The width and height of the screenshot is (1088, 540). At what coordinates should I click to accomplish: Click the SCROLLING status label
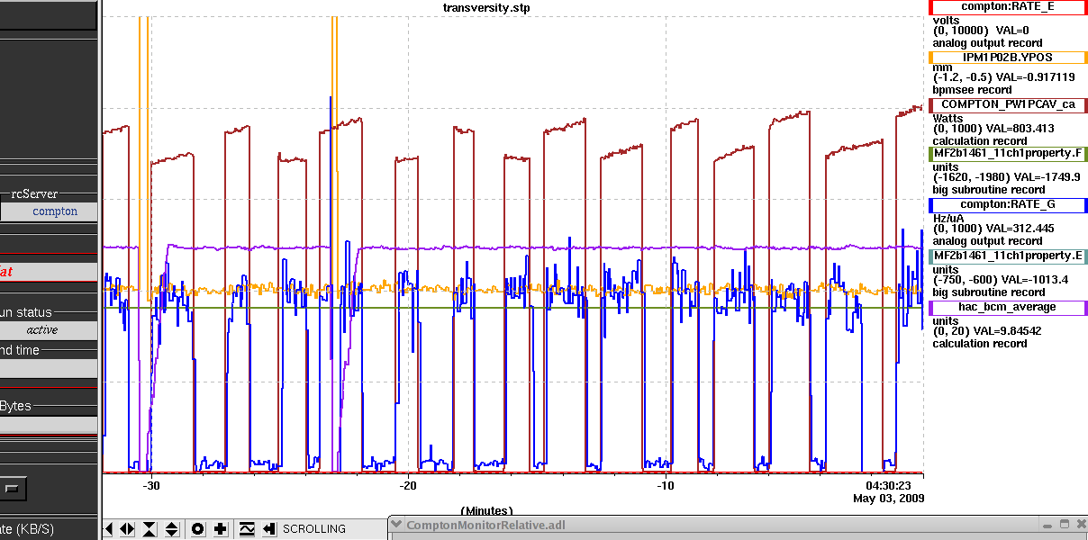313,529
